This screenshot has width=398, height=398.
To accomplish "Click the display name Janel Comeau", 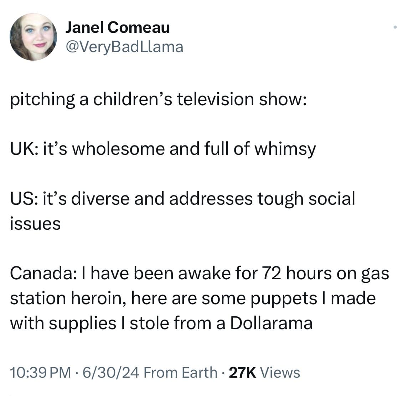I will tap(118, 27).
